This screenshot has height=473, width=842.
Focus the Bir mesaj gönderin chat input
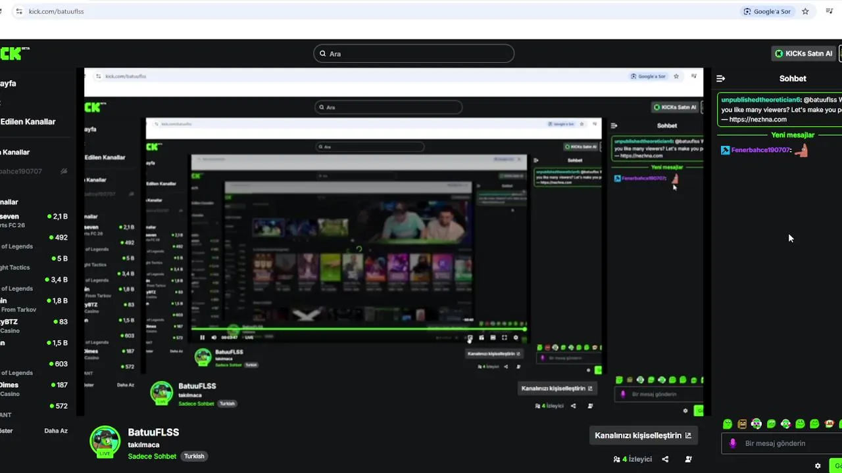[x=783, y=443]
